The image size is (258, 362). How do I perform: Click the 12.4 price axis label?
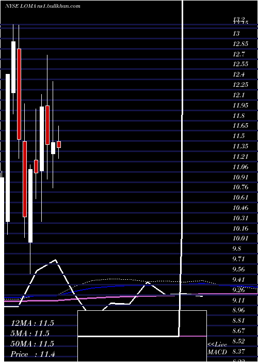tap(239, 74)
